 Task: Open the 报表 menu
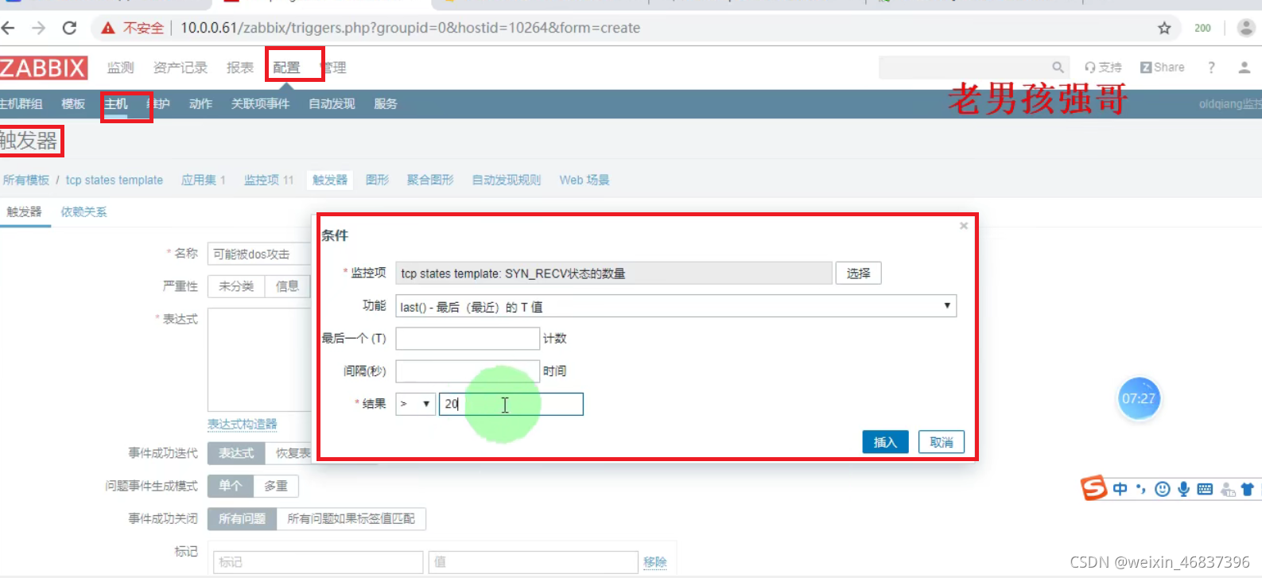click(x=240, y=68)
